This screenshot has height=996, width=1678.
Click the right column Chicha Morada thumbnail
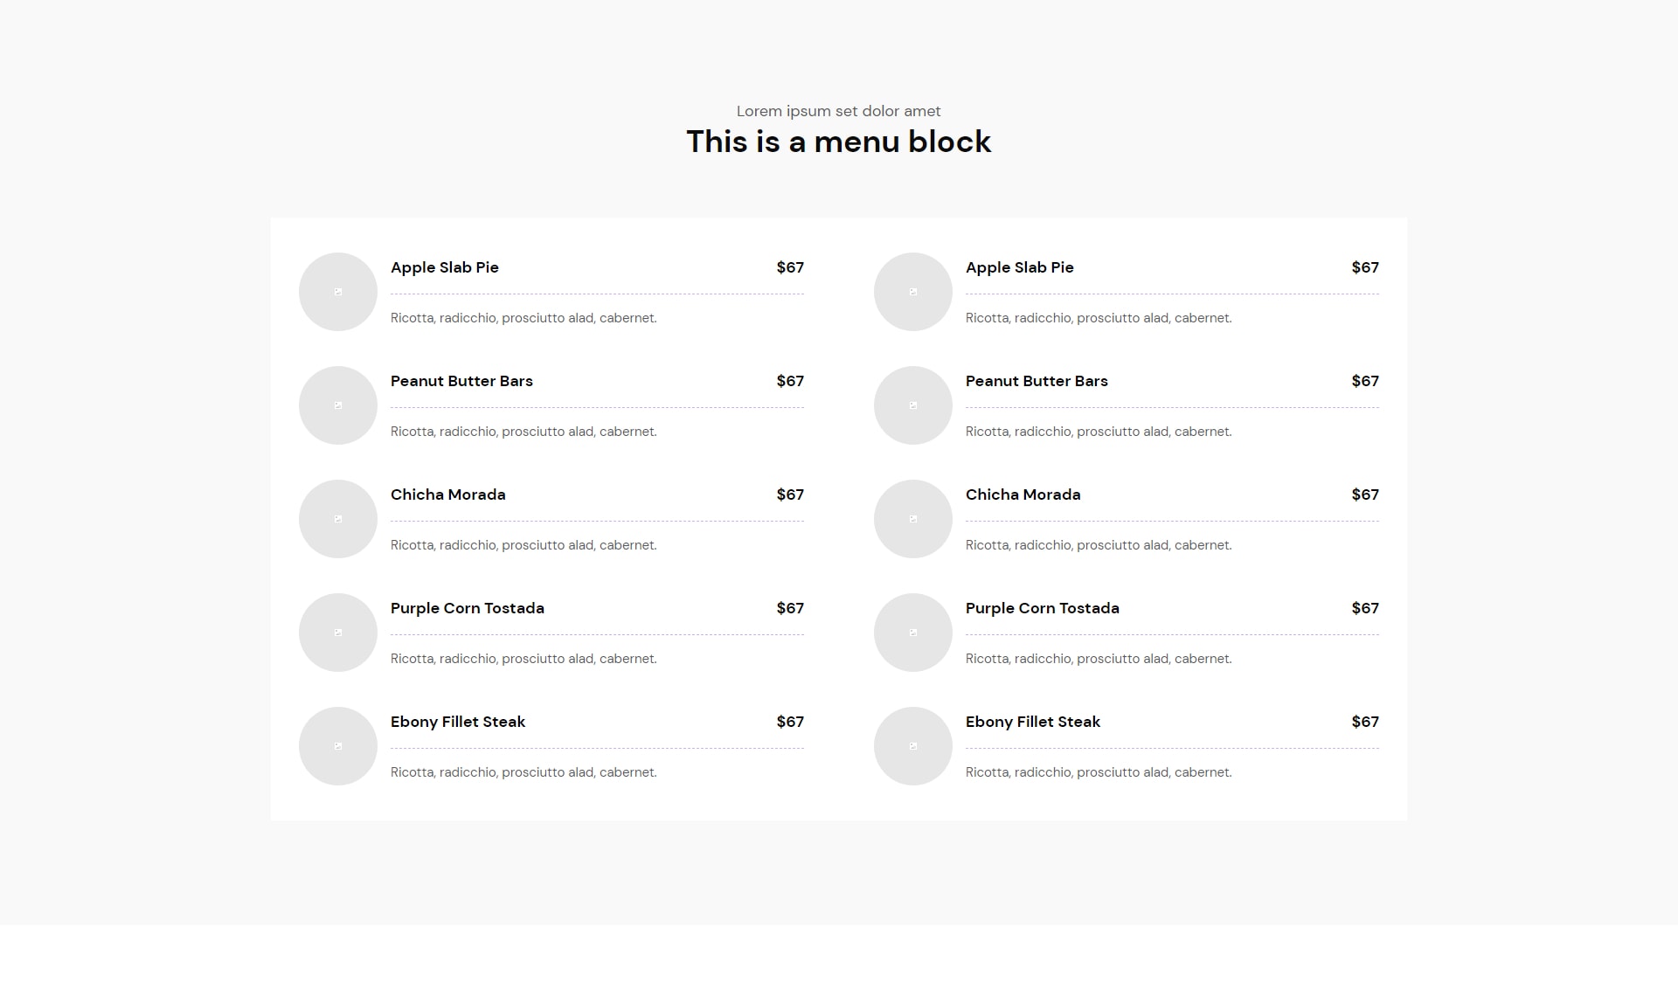913,519
